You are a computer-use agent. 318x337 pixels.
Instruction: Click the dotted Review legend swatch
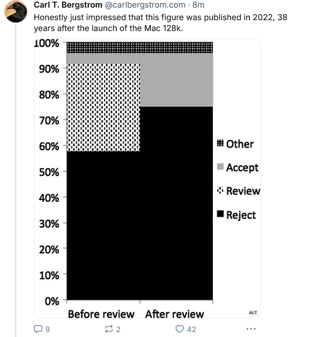coord(220,190)
